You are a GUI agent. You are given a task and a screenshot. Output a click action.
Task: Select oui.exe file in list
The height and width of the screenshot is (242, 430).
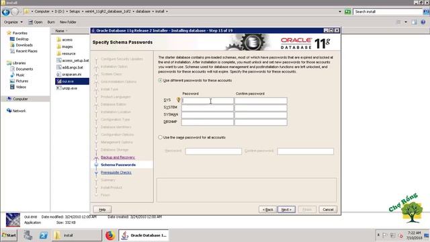coord(72,81)
